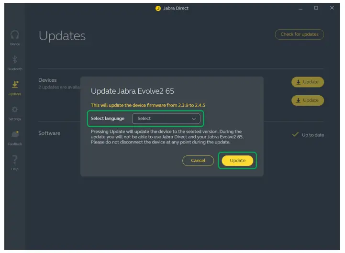Close the Jabra Direct window
The height and width of the screenshot is (253, 345).
coord(332,8)
